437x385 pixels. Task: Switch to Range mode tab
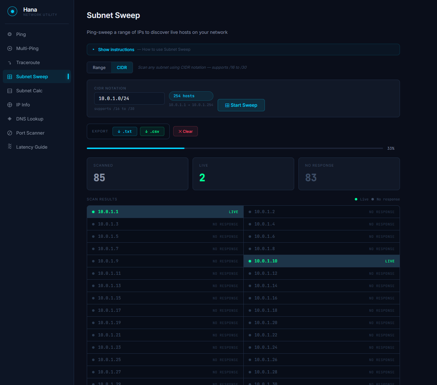coord(99,67)
